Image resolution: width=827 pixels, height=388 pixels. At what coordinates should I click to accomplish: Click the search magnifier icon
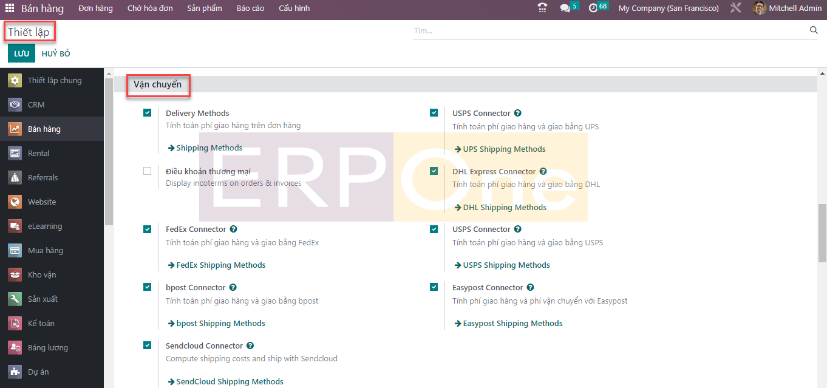click(x=814, y=30)
